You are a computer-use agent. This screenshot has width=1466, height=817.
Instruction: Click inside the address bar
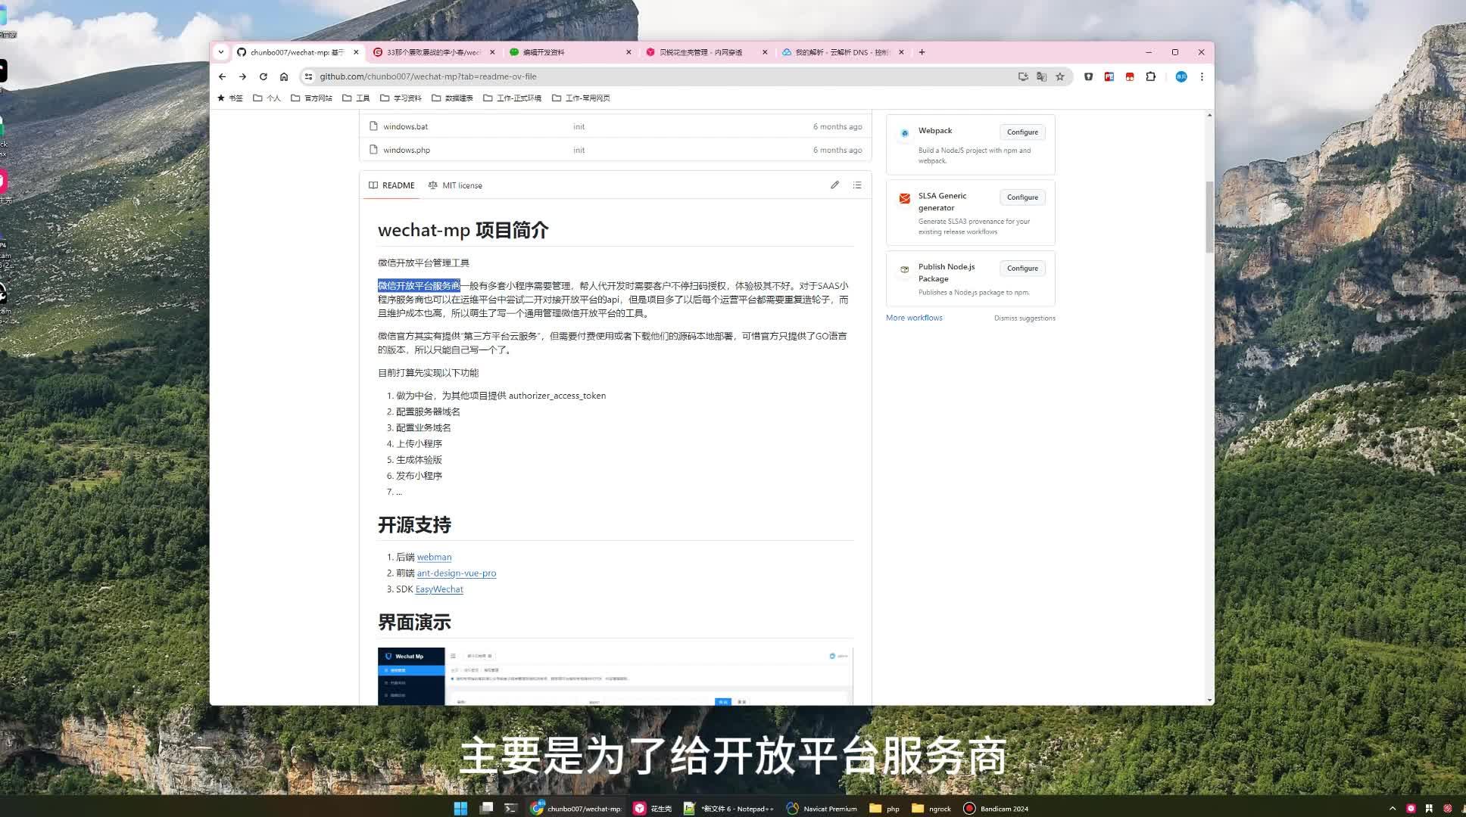click(530, 76)
